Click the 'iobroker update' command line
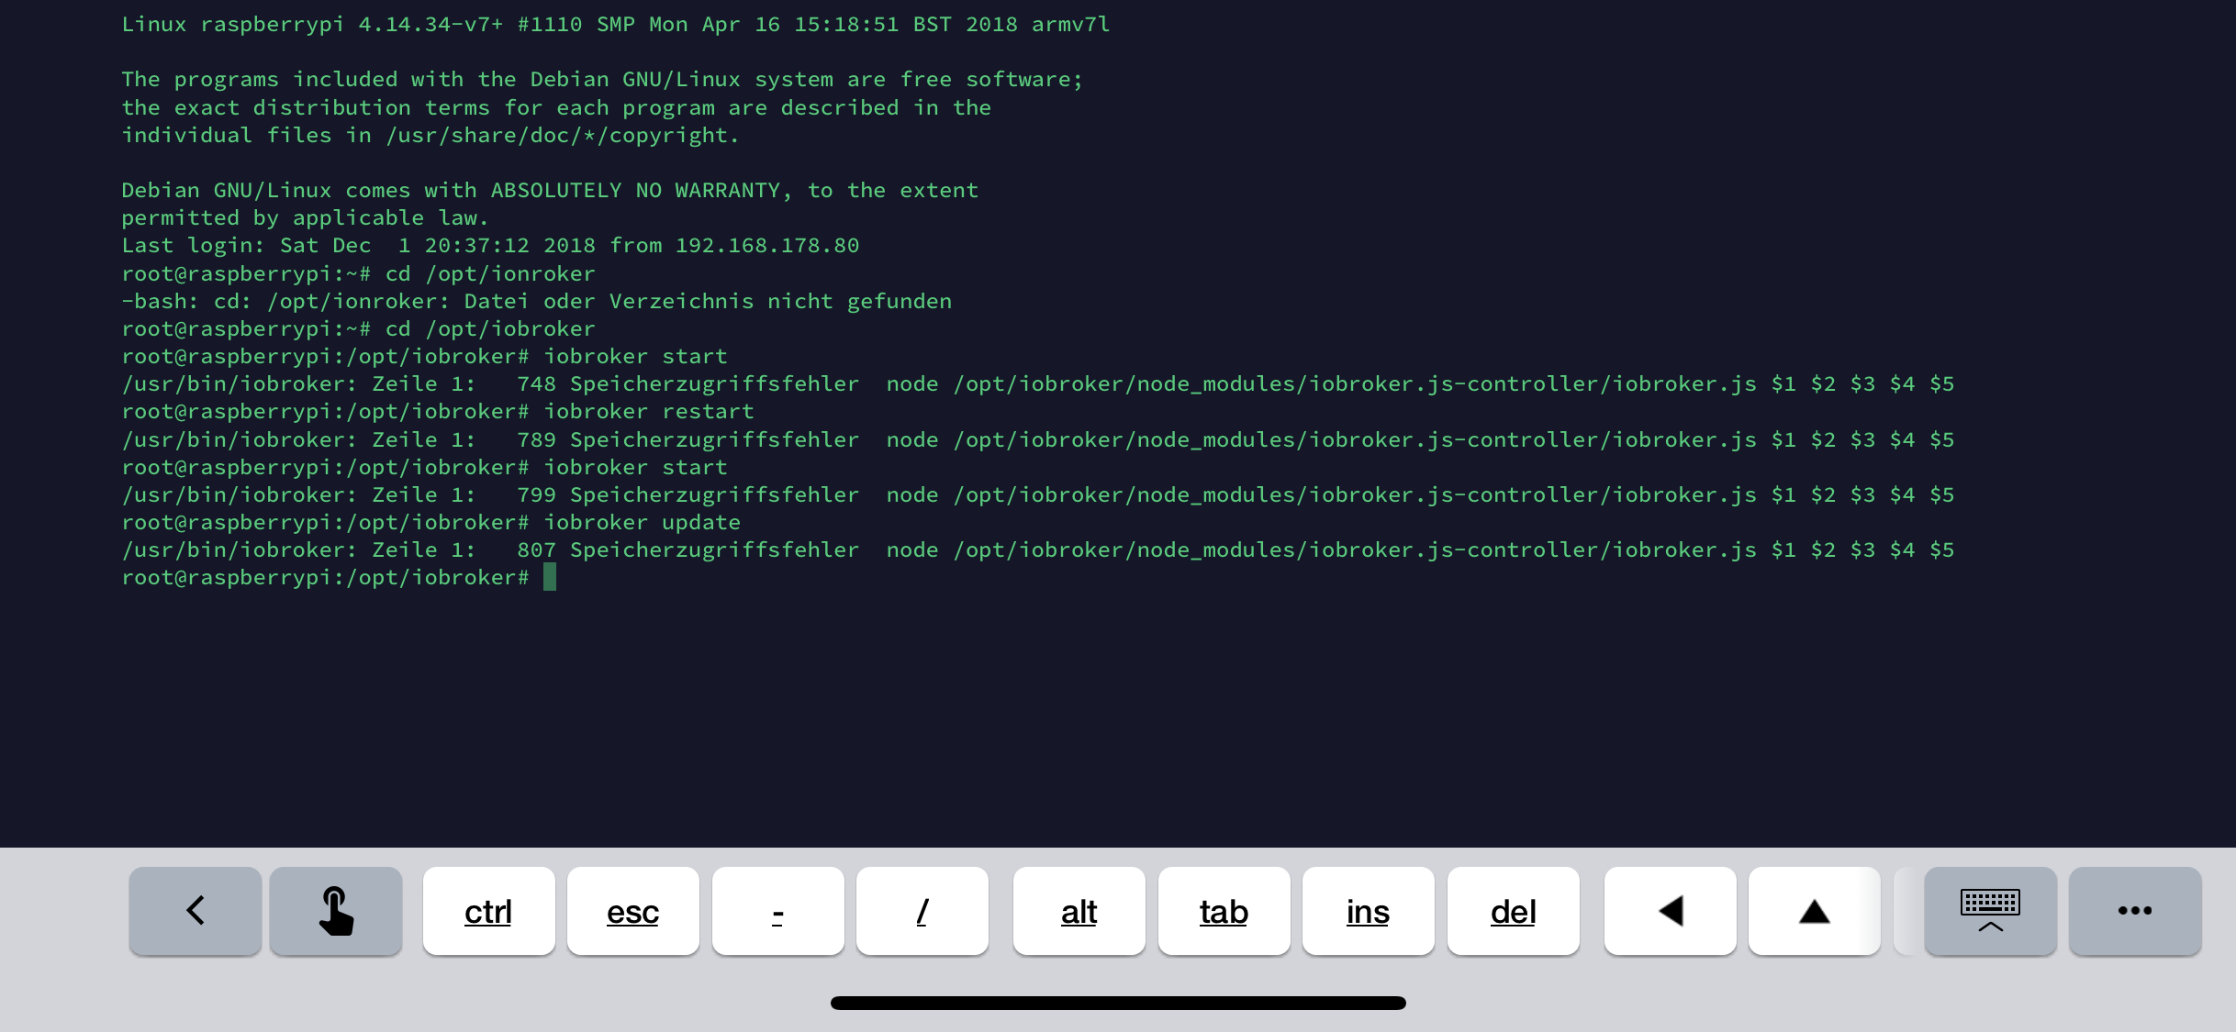 pos(642,522)
